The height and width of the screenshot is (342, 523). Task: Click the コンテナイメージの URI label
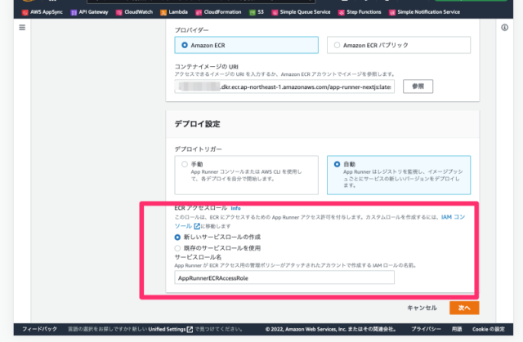click(x=207, y=67)
